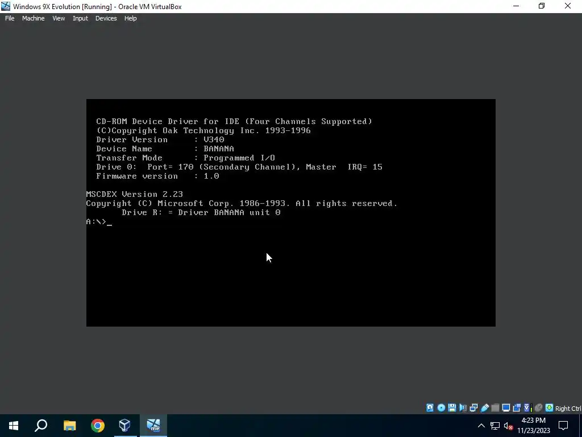Open Windows taskbar search
The image size is (582, 437).
tap(41, 426)
